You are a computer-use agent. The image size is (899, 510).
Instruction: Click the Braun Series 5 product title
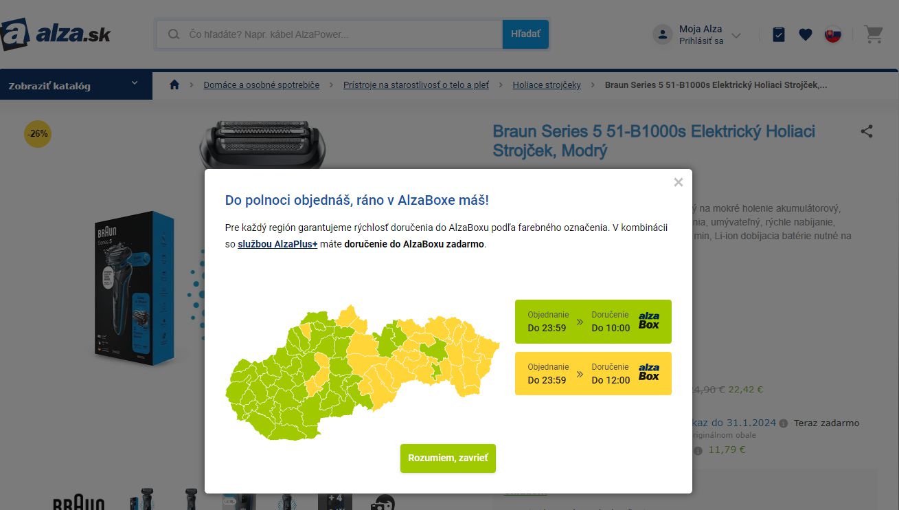point(654,141)
